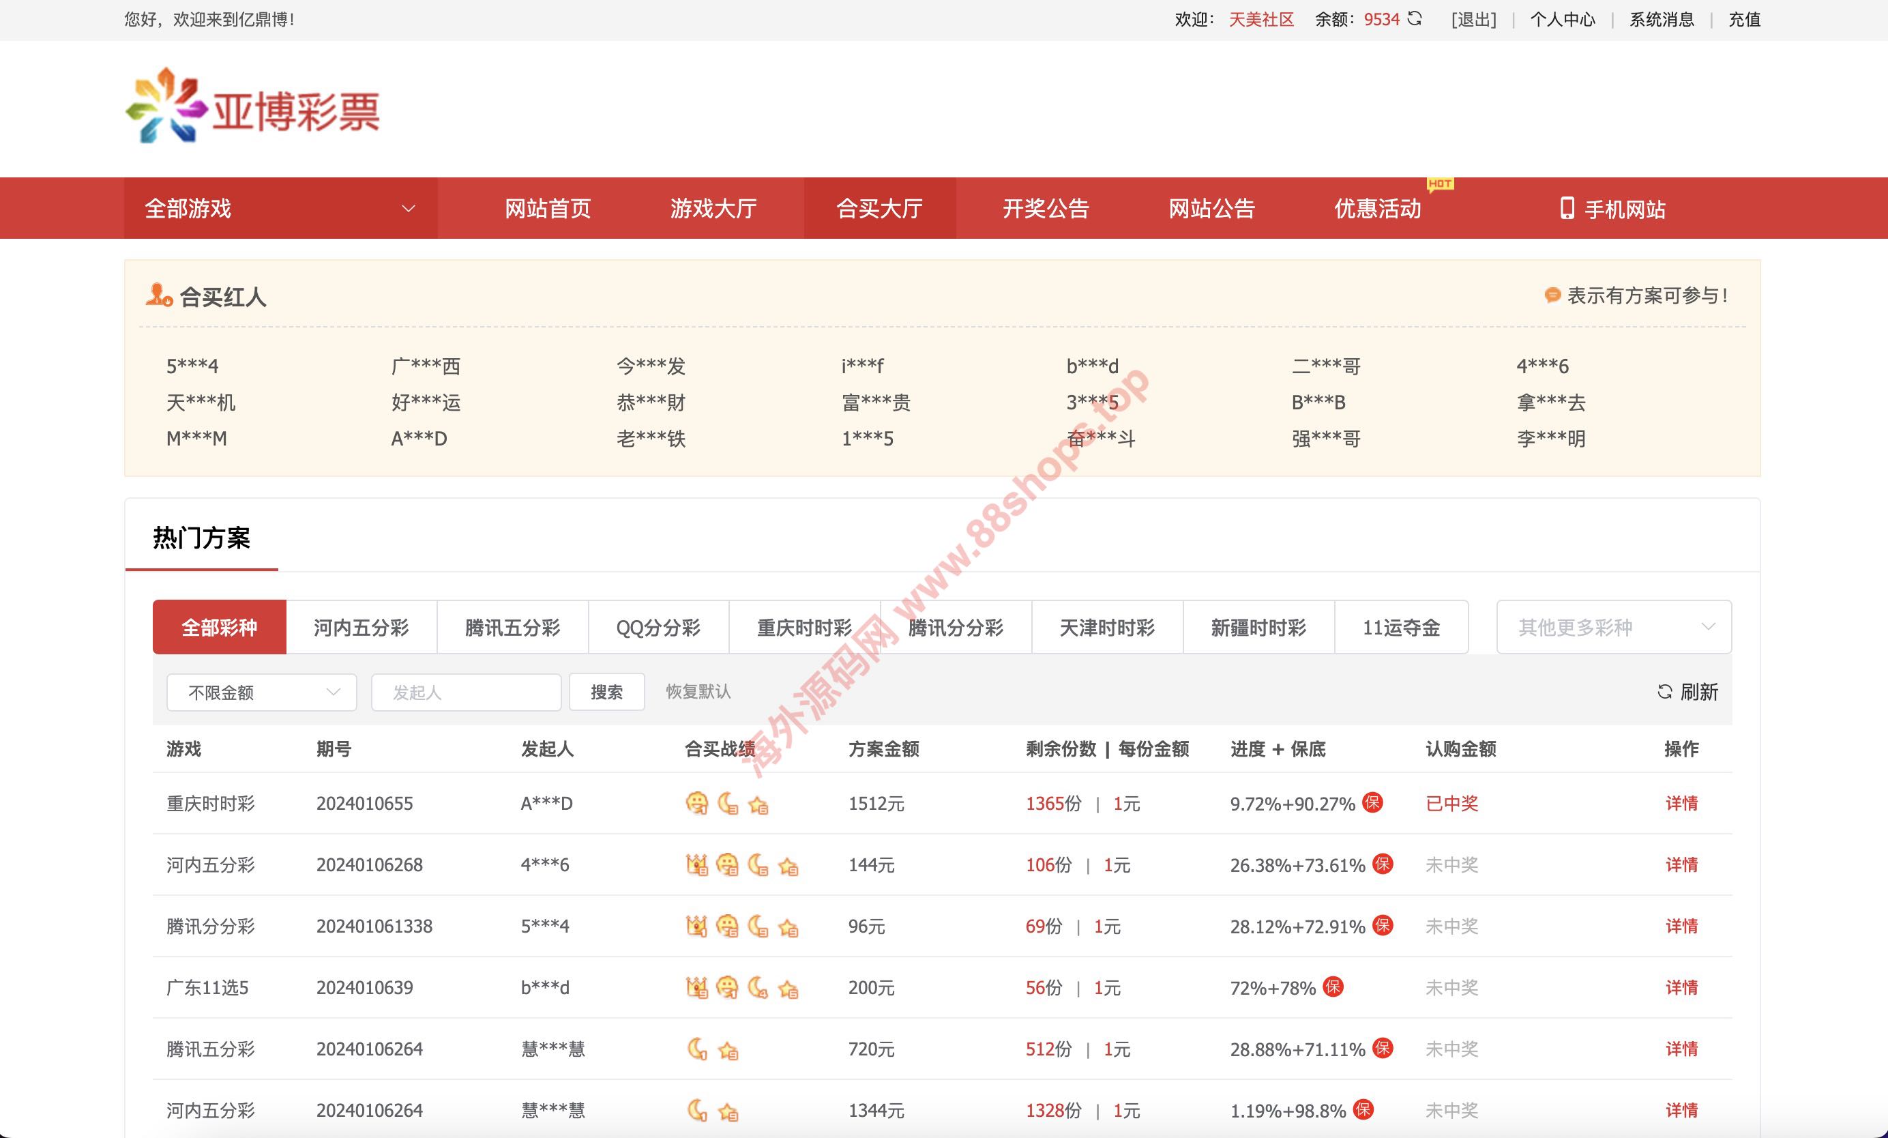Open the 其他更多彩种 dropdown
The width and height of the screenshot is (1888, 1138).
tap(1613, 628)
